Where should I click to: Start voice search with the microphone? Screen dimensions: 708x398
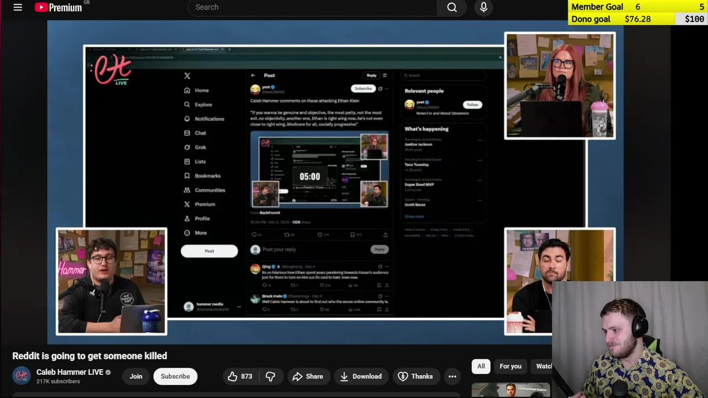[483, 7]
